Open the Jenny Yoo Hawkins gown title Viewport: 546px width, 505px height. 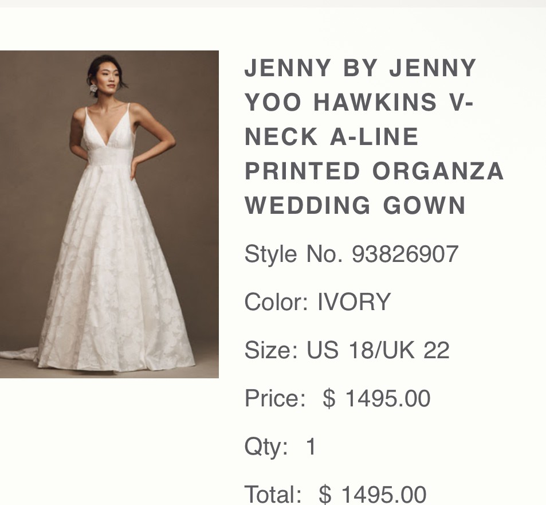(x=374, y=136)
